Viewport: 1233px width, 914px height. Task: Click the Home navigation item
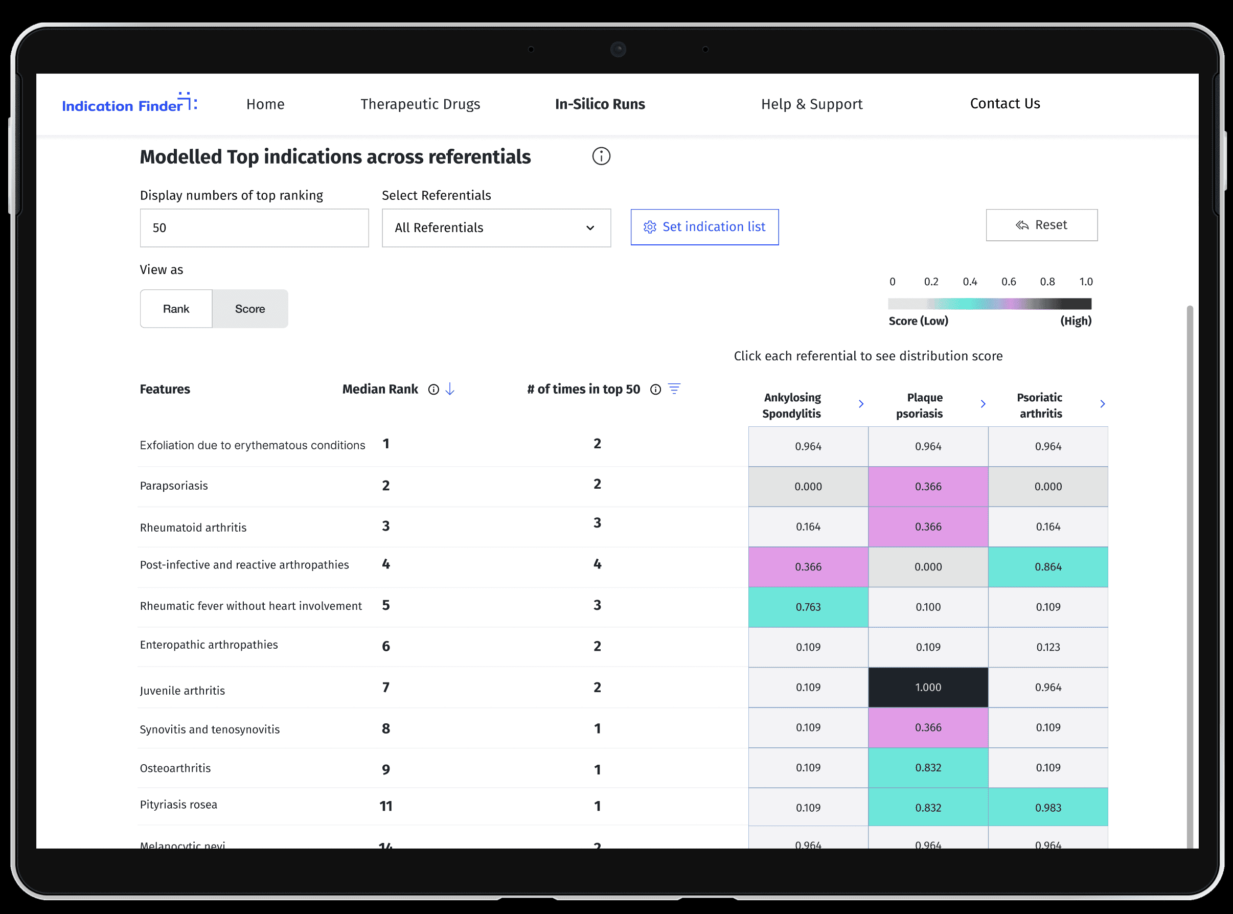[265, 104]
